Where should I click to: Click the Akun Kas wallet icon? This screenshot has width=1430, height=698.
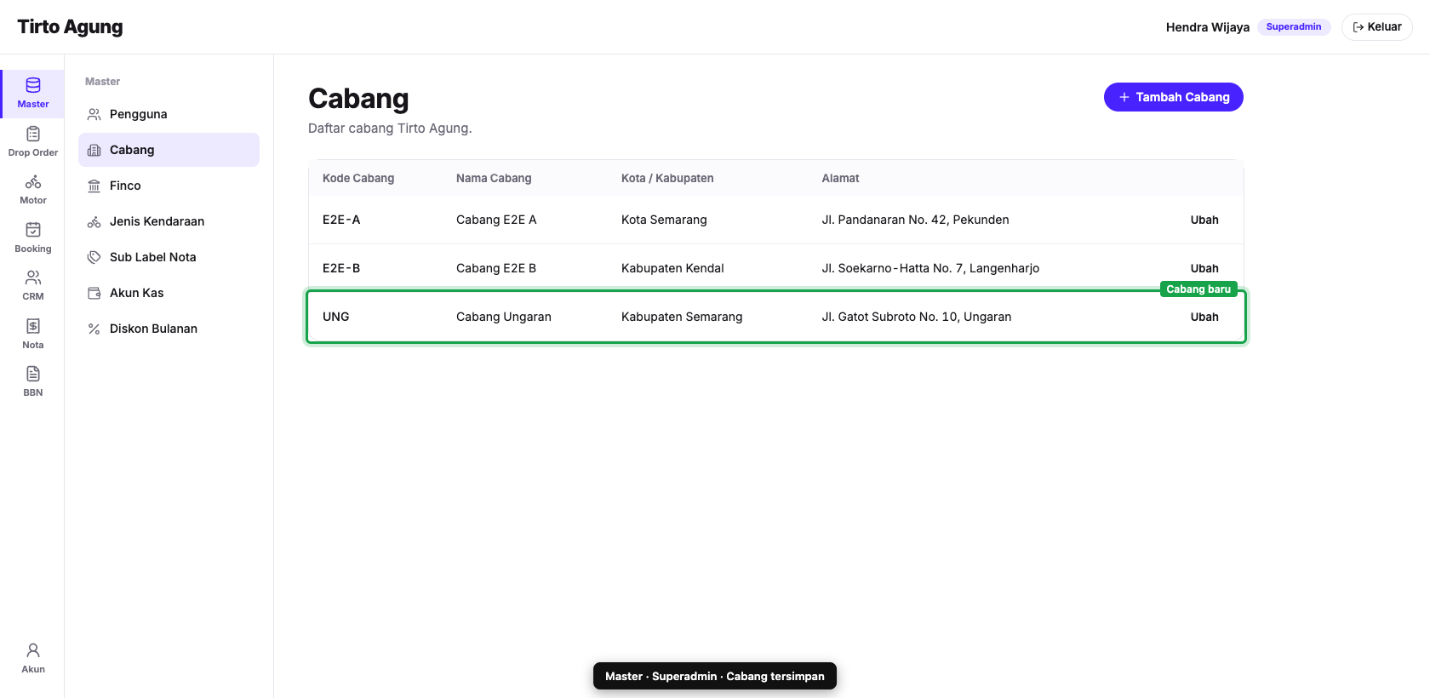[x=94, y=293]
